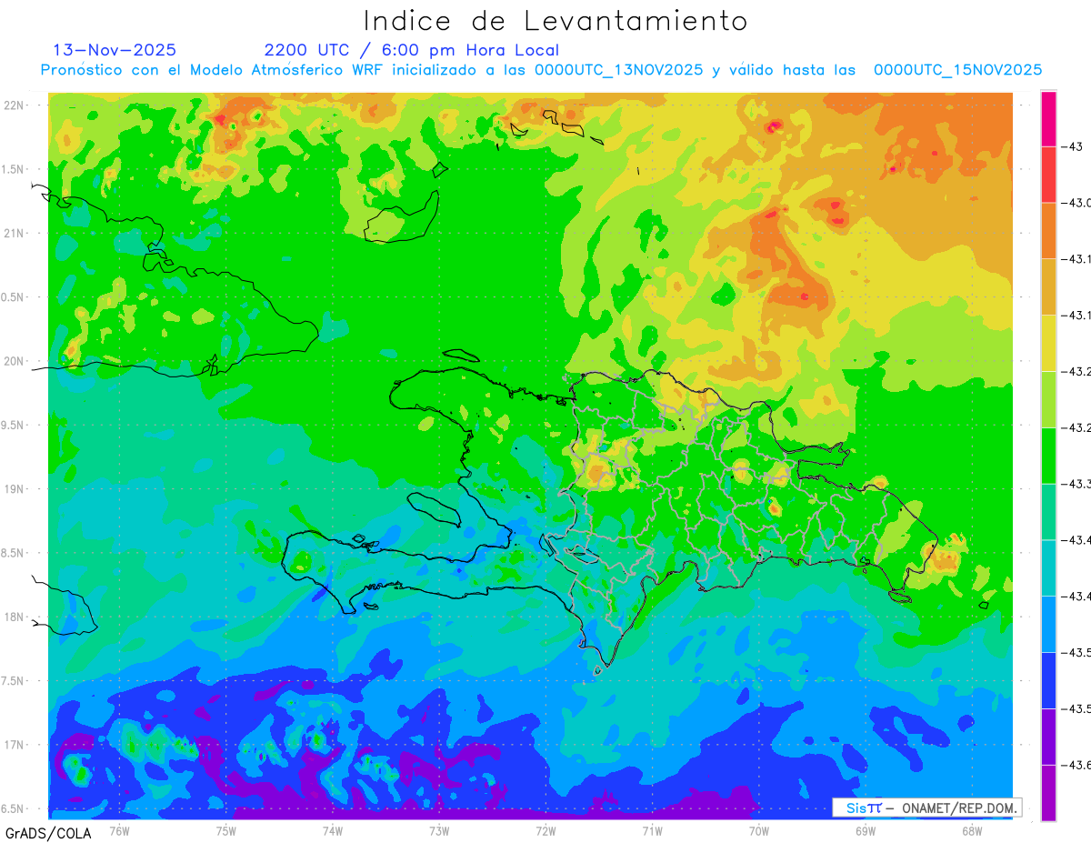The width and height of the screenshot is (1091, 843).
Task: Pick the red legend swatch
Action: coord(1048,175)
